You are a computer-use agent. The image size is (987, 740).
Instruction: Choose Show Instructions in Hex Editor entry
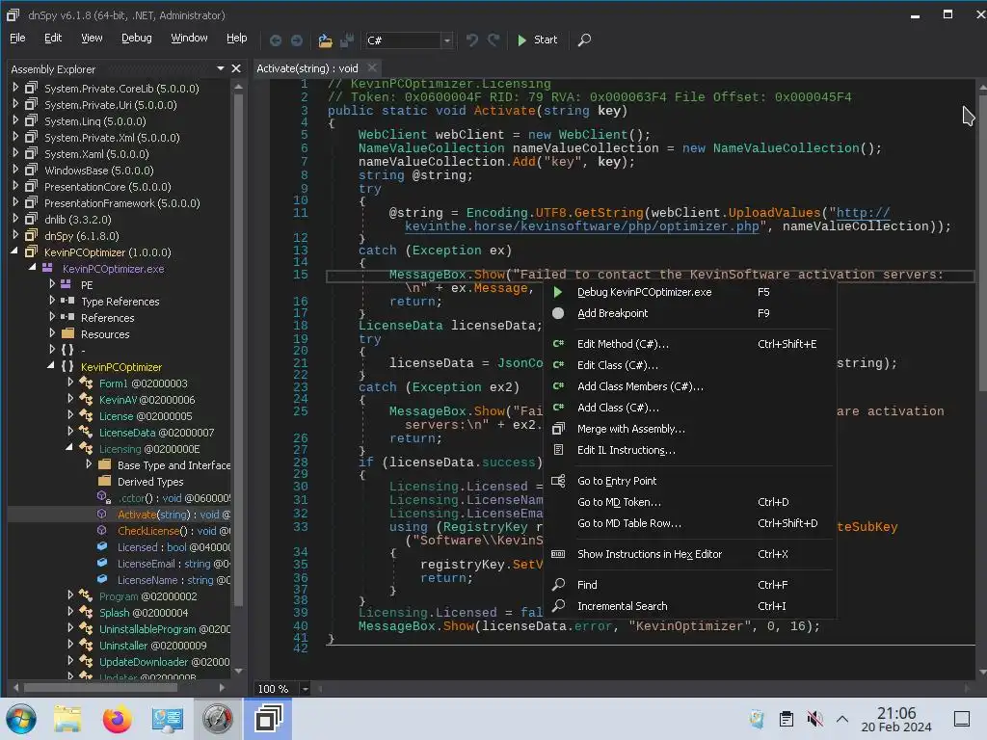(x=690, y=554)
